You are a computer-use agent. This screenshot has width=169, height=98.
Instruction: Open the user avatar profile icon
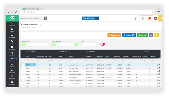pos(155,18)
